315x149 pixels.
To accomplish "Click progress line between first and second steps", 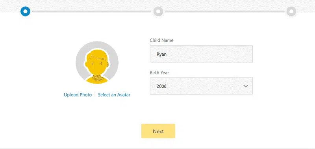I will click(x=92, y=11).
